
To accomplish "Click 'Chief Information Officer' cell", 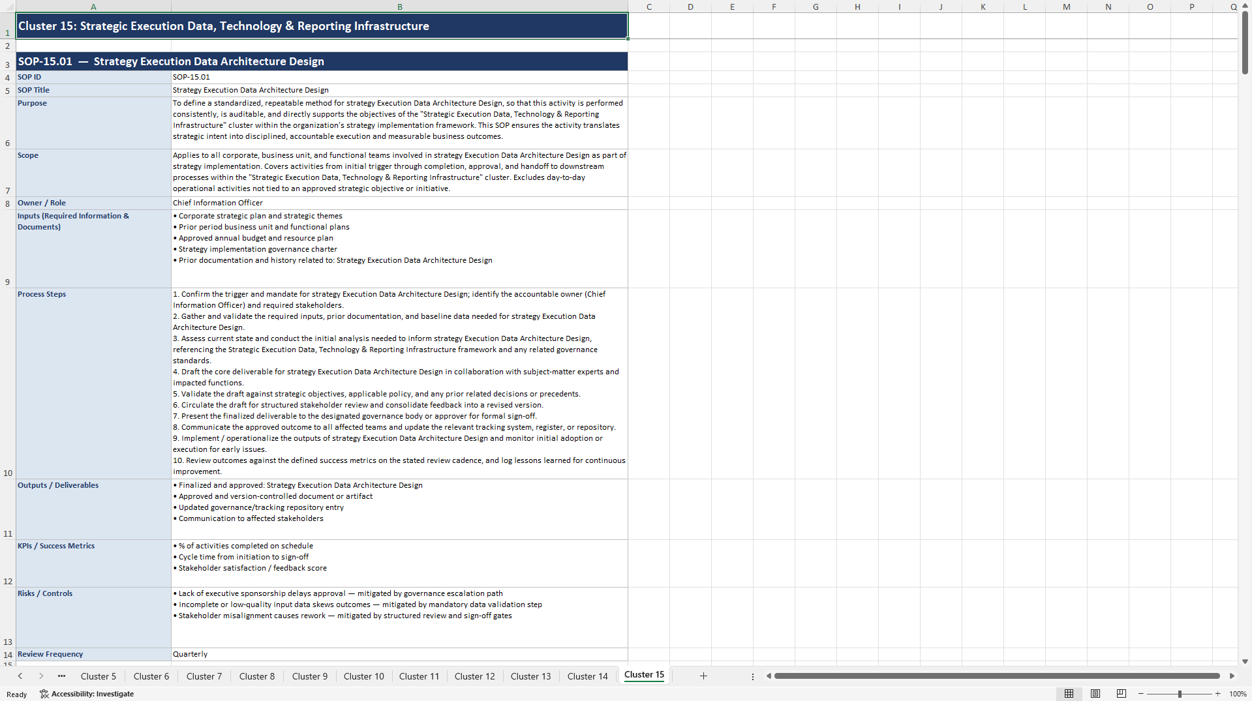I will click(x=399, y=203).
